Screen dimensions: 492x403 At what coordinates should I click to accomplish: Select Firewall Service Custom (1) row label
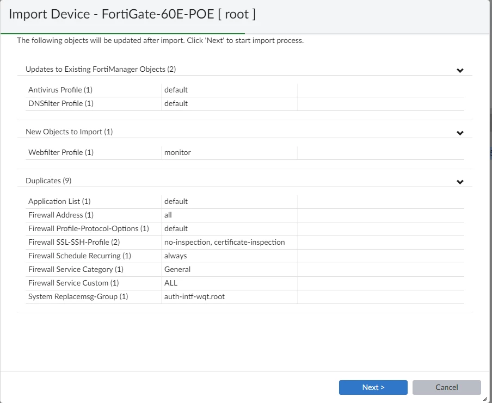[x=73, y=283]
